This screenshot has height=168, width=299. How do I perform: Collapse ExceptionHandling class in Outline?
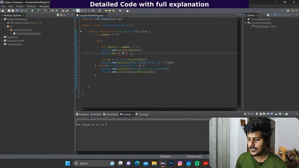pyautogui.click(x=246, y=23)
